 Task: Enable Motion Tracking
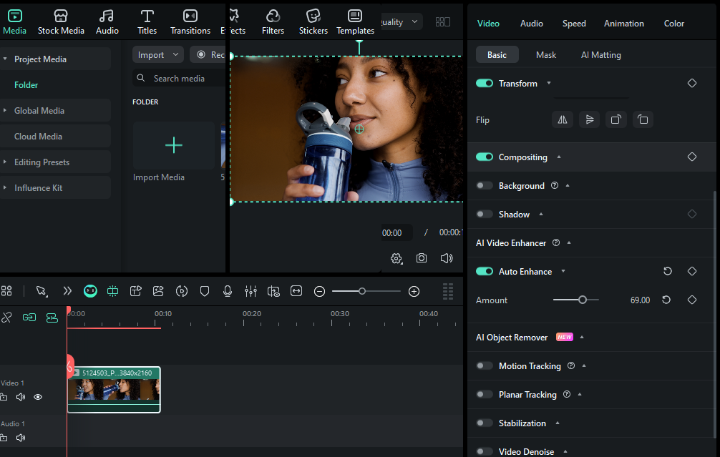[x=485, y=365]
